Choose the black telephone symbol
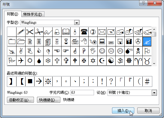This screenshot has height=118, width=164. pyautogui.click(x=84, y=32)
